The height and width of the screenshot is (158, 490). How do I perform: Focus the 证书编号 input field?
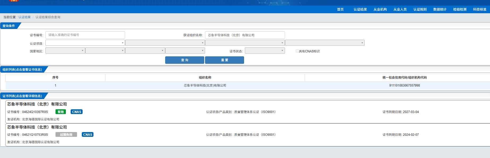[85, 35]
